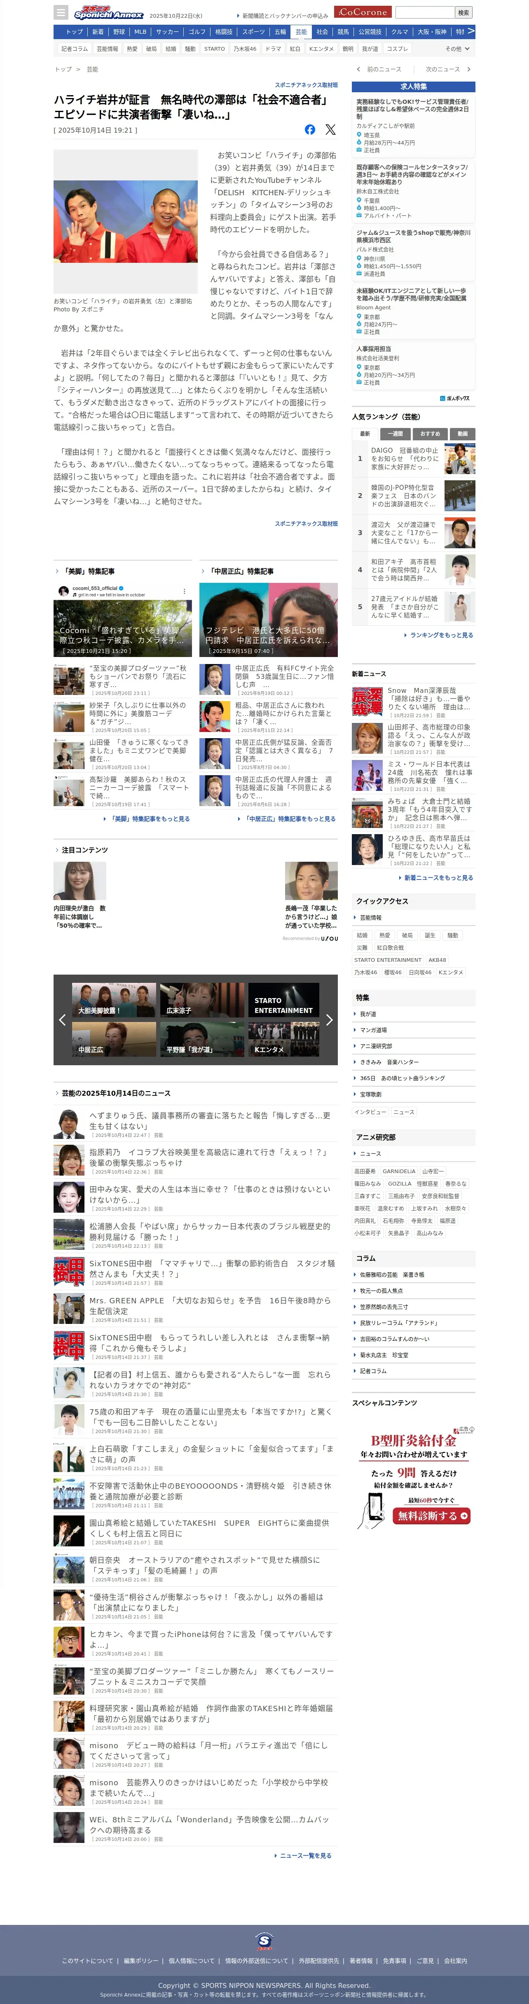Share article via Facebook icon
Viewport: 529px width, 2004px height.
click(x=310, y=130)
